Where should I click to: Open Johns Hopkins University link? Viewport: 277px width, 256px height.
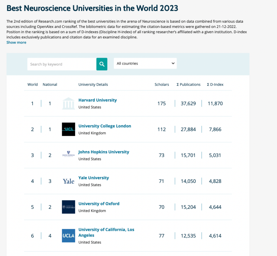[x=104, y=152]
